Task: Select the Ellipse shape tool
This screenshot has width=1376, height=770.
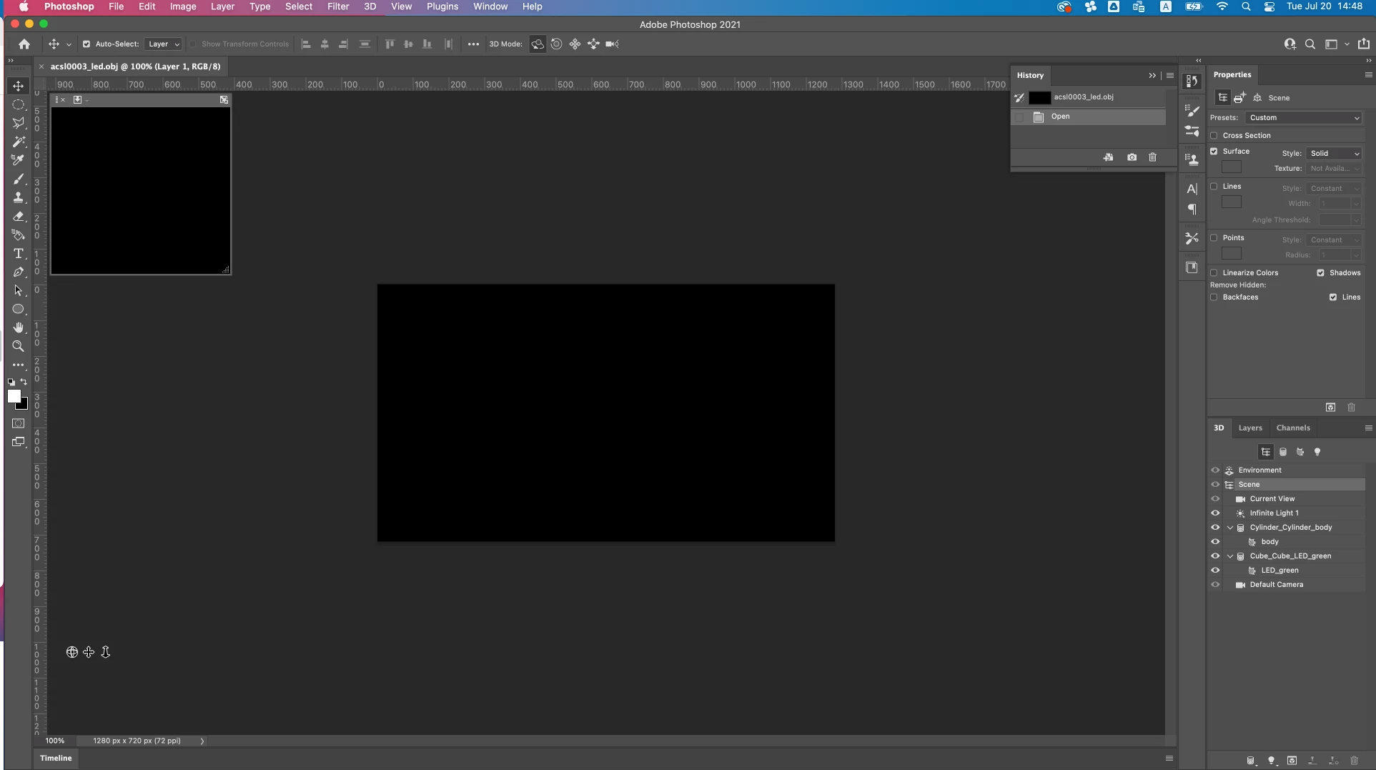Action: [x=18, y=309]
